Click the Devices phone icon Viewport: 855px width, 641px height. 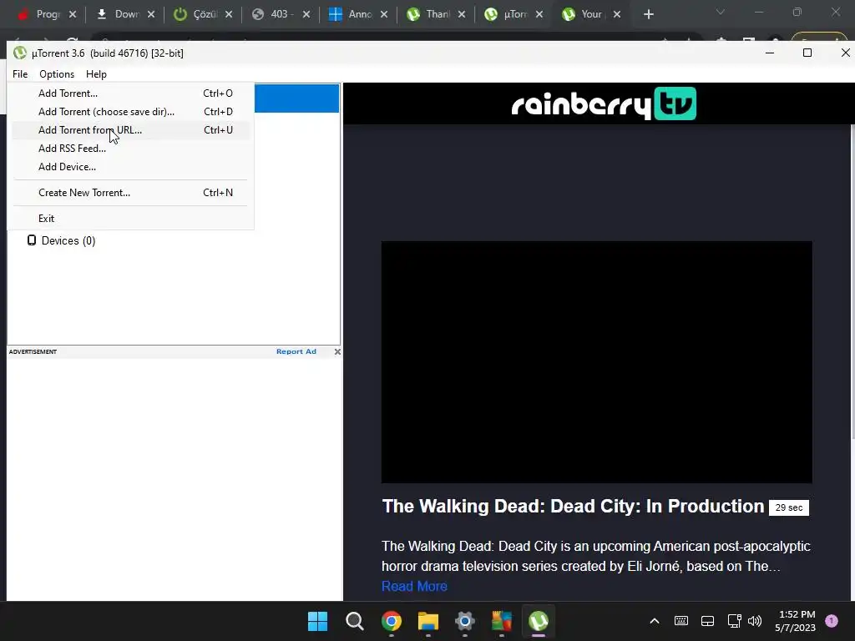32,240
